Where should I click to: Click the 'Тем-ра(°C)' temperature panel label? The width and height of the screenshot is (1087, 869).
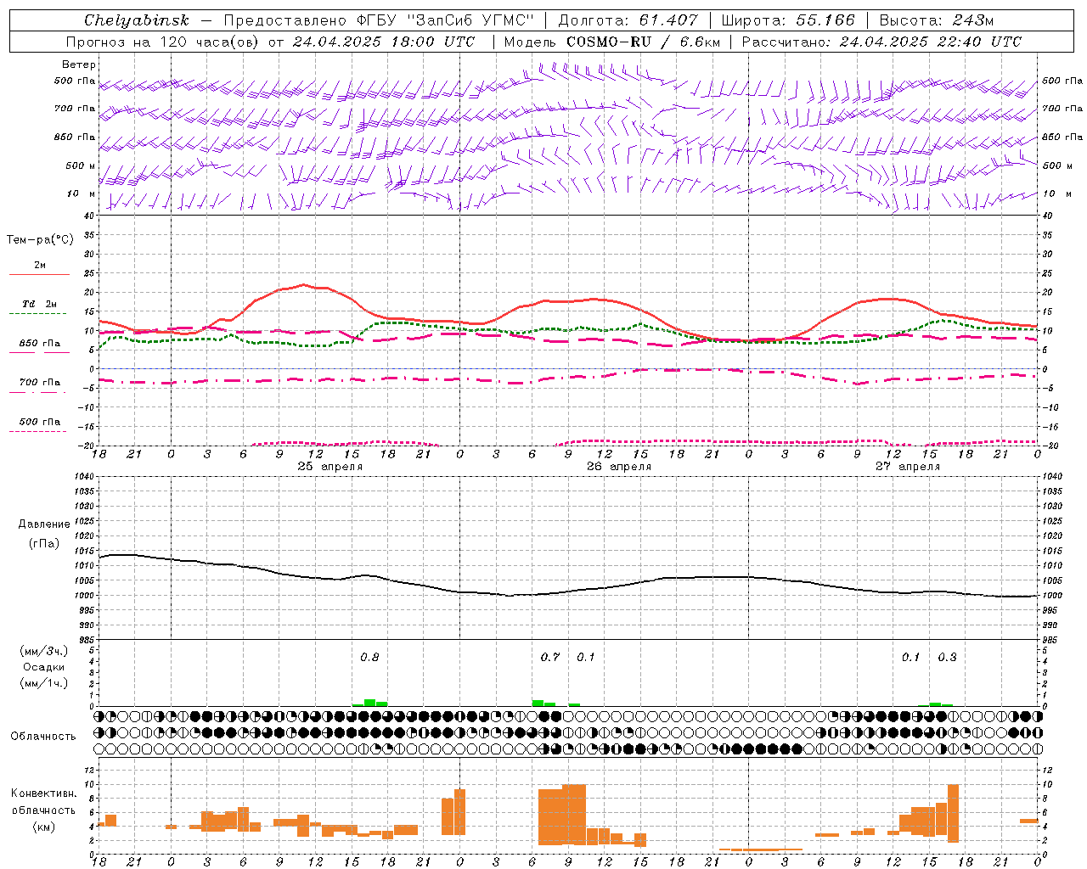pyautogui.click(x=40, y=240)
